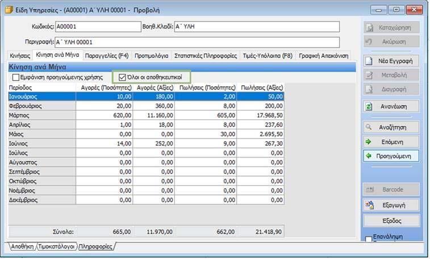
Task: Open the Τιμές-Υπόλοιπα (F8) tab
Action: coord(268,56)
